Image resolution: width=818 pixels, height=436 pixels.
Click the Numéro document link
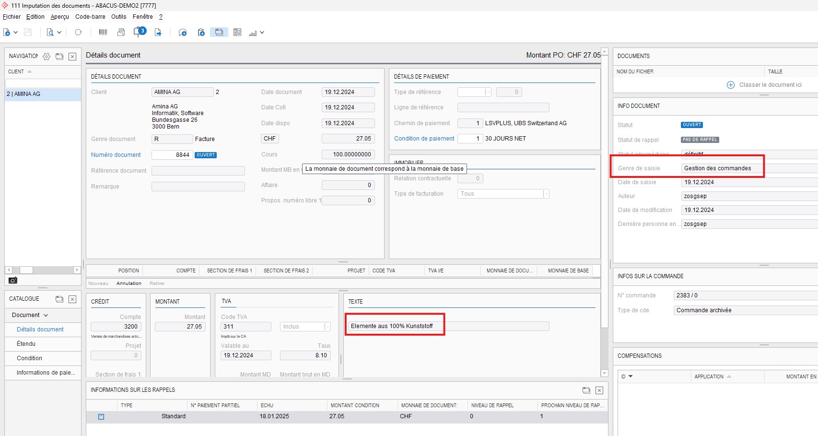coord(116,155)
